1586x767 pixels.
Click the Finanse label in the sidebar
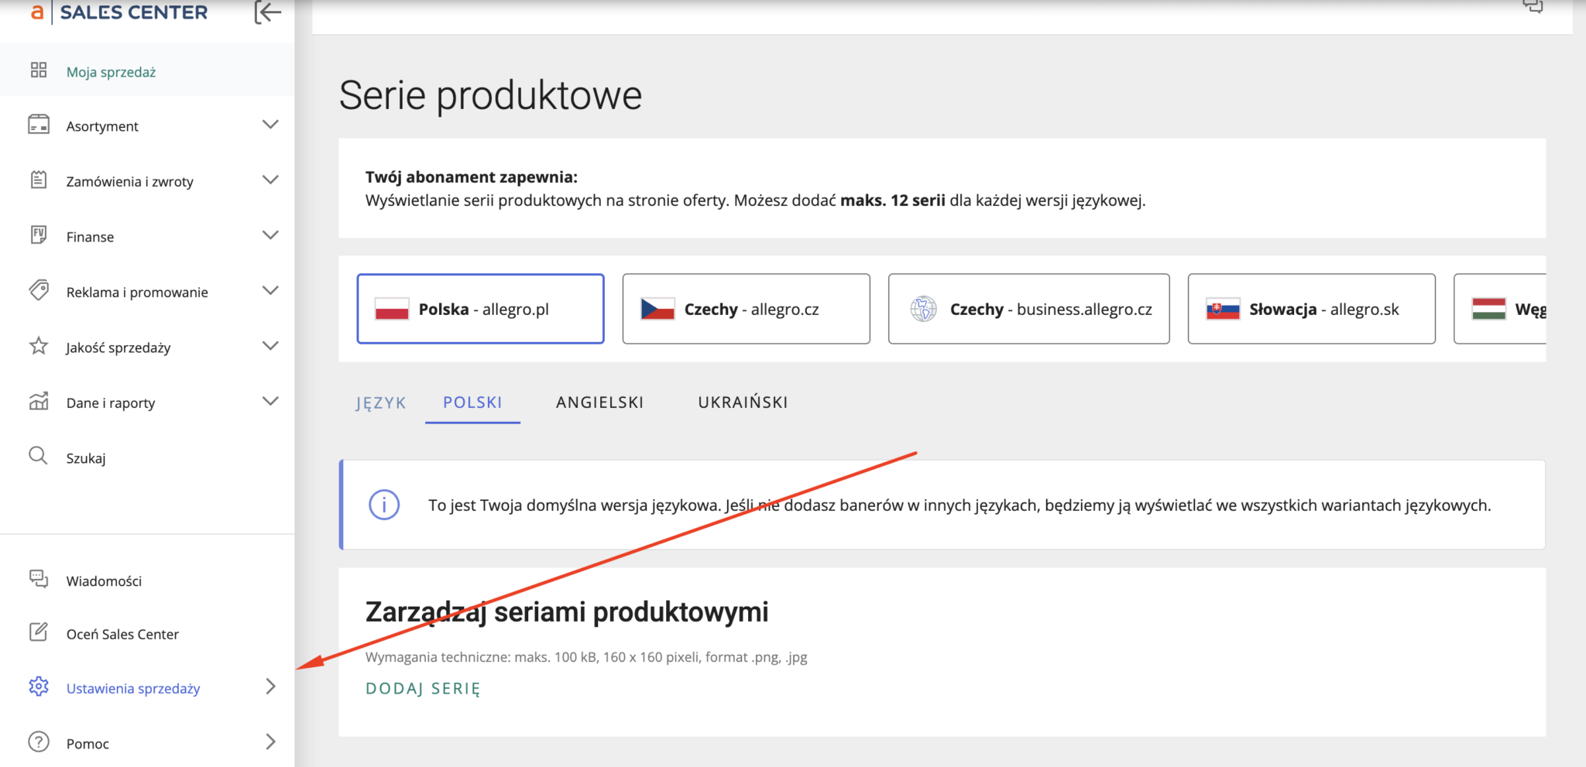pos(90,237)
